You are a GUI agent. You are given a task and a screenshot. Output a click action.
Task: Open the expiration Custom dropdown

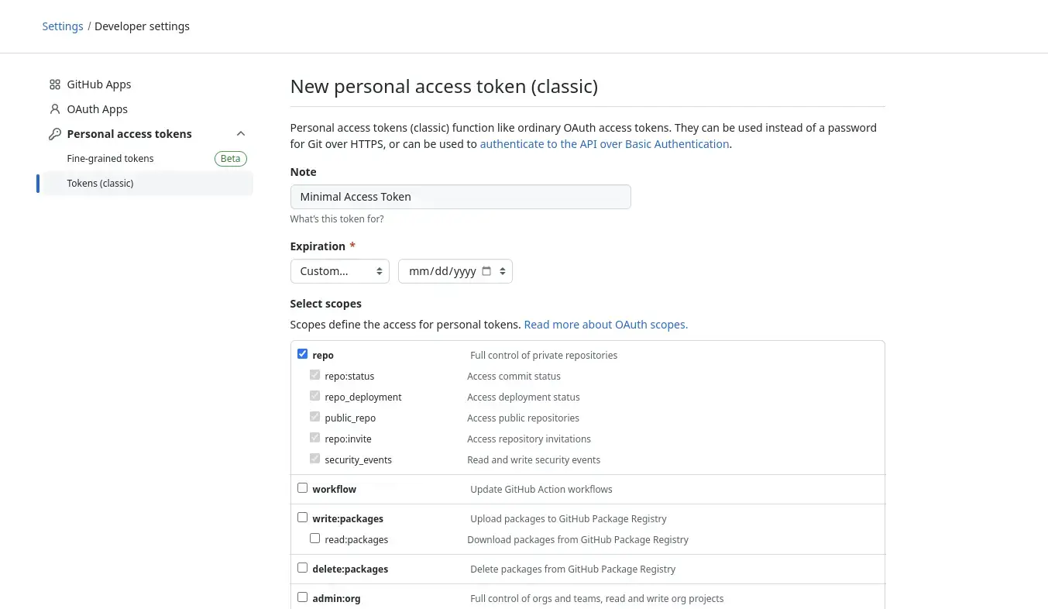click(x=339, y=271)
